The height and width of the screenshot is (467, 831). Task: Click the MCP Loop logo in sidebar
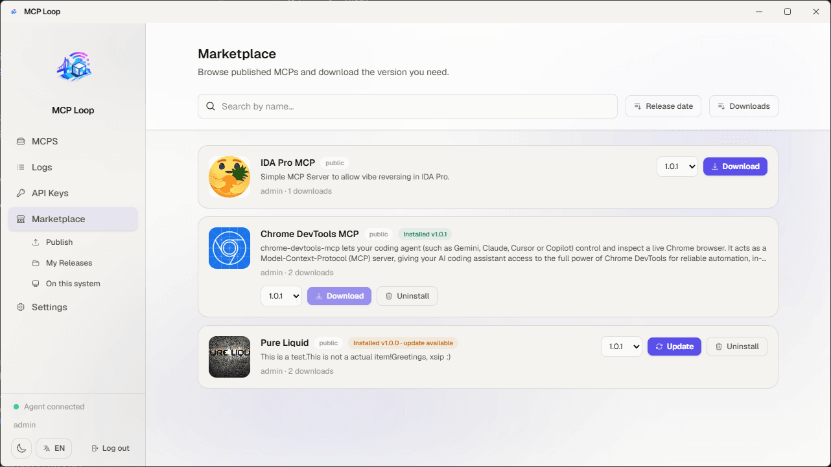(73, 67)
